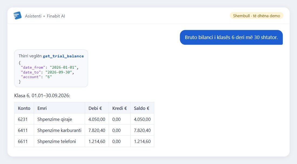
Task: Click the 'Shpenzime qiraje' cell
Action: coord(59,119)
